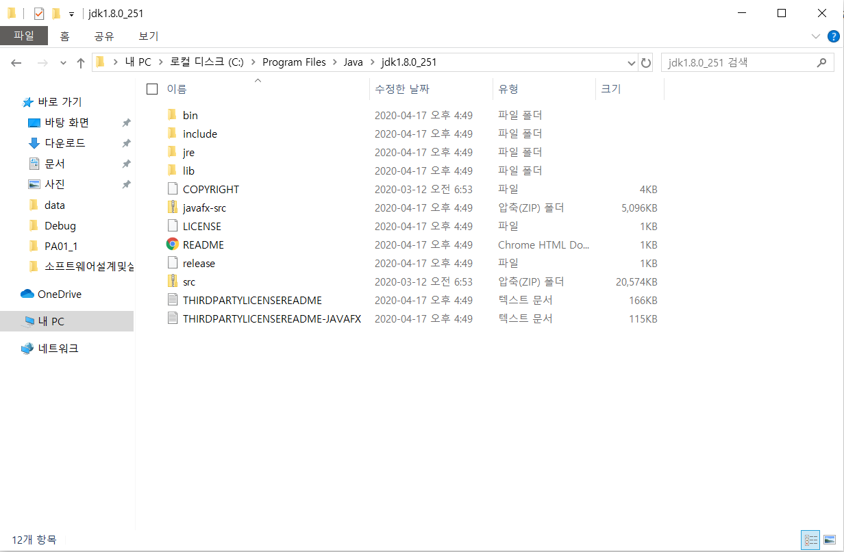The width and height of the screenshot is (844, 552).
Task: Expand the chevron after 내 PC in address bar
Action: (x=161, y=62)
